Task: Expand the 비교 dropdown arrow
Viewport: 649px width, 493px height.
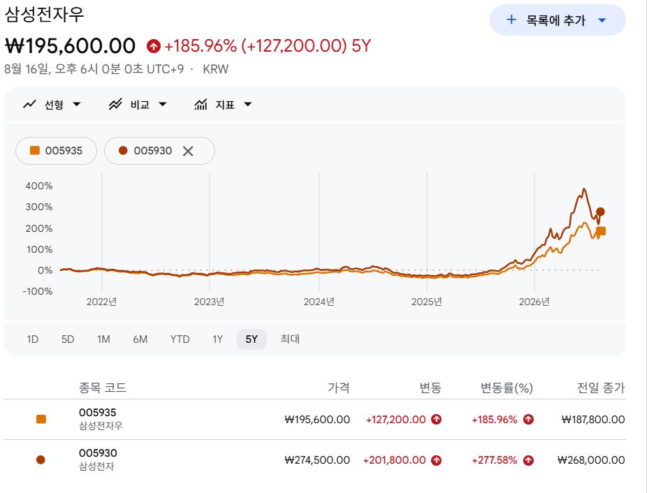Action: point(163,104)
